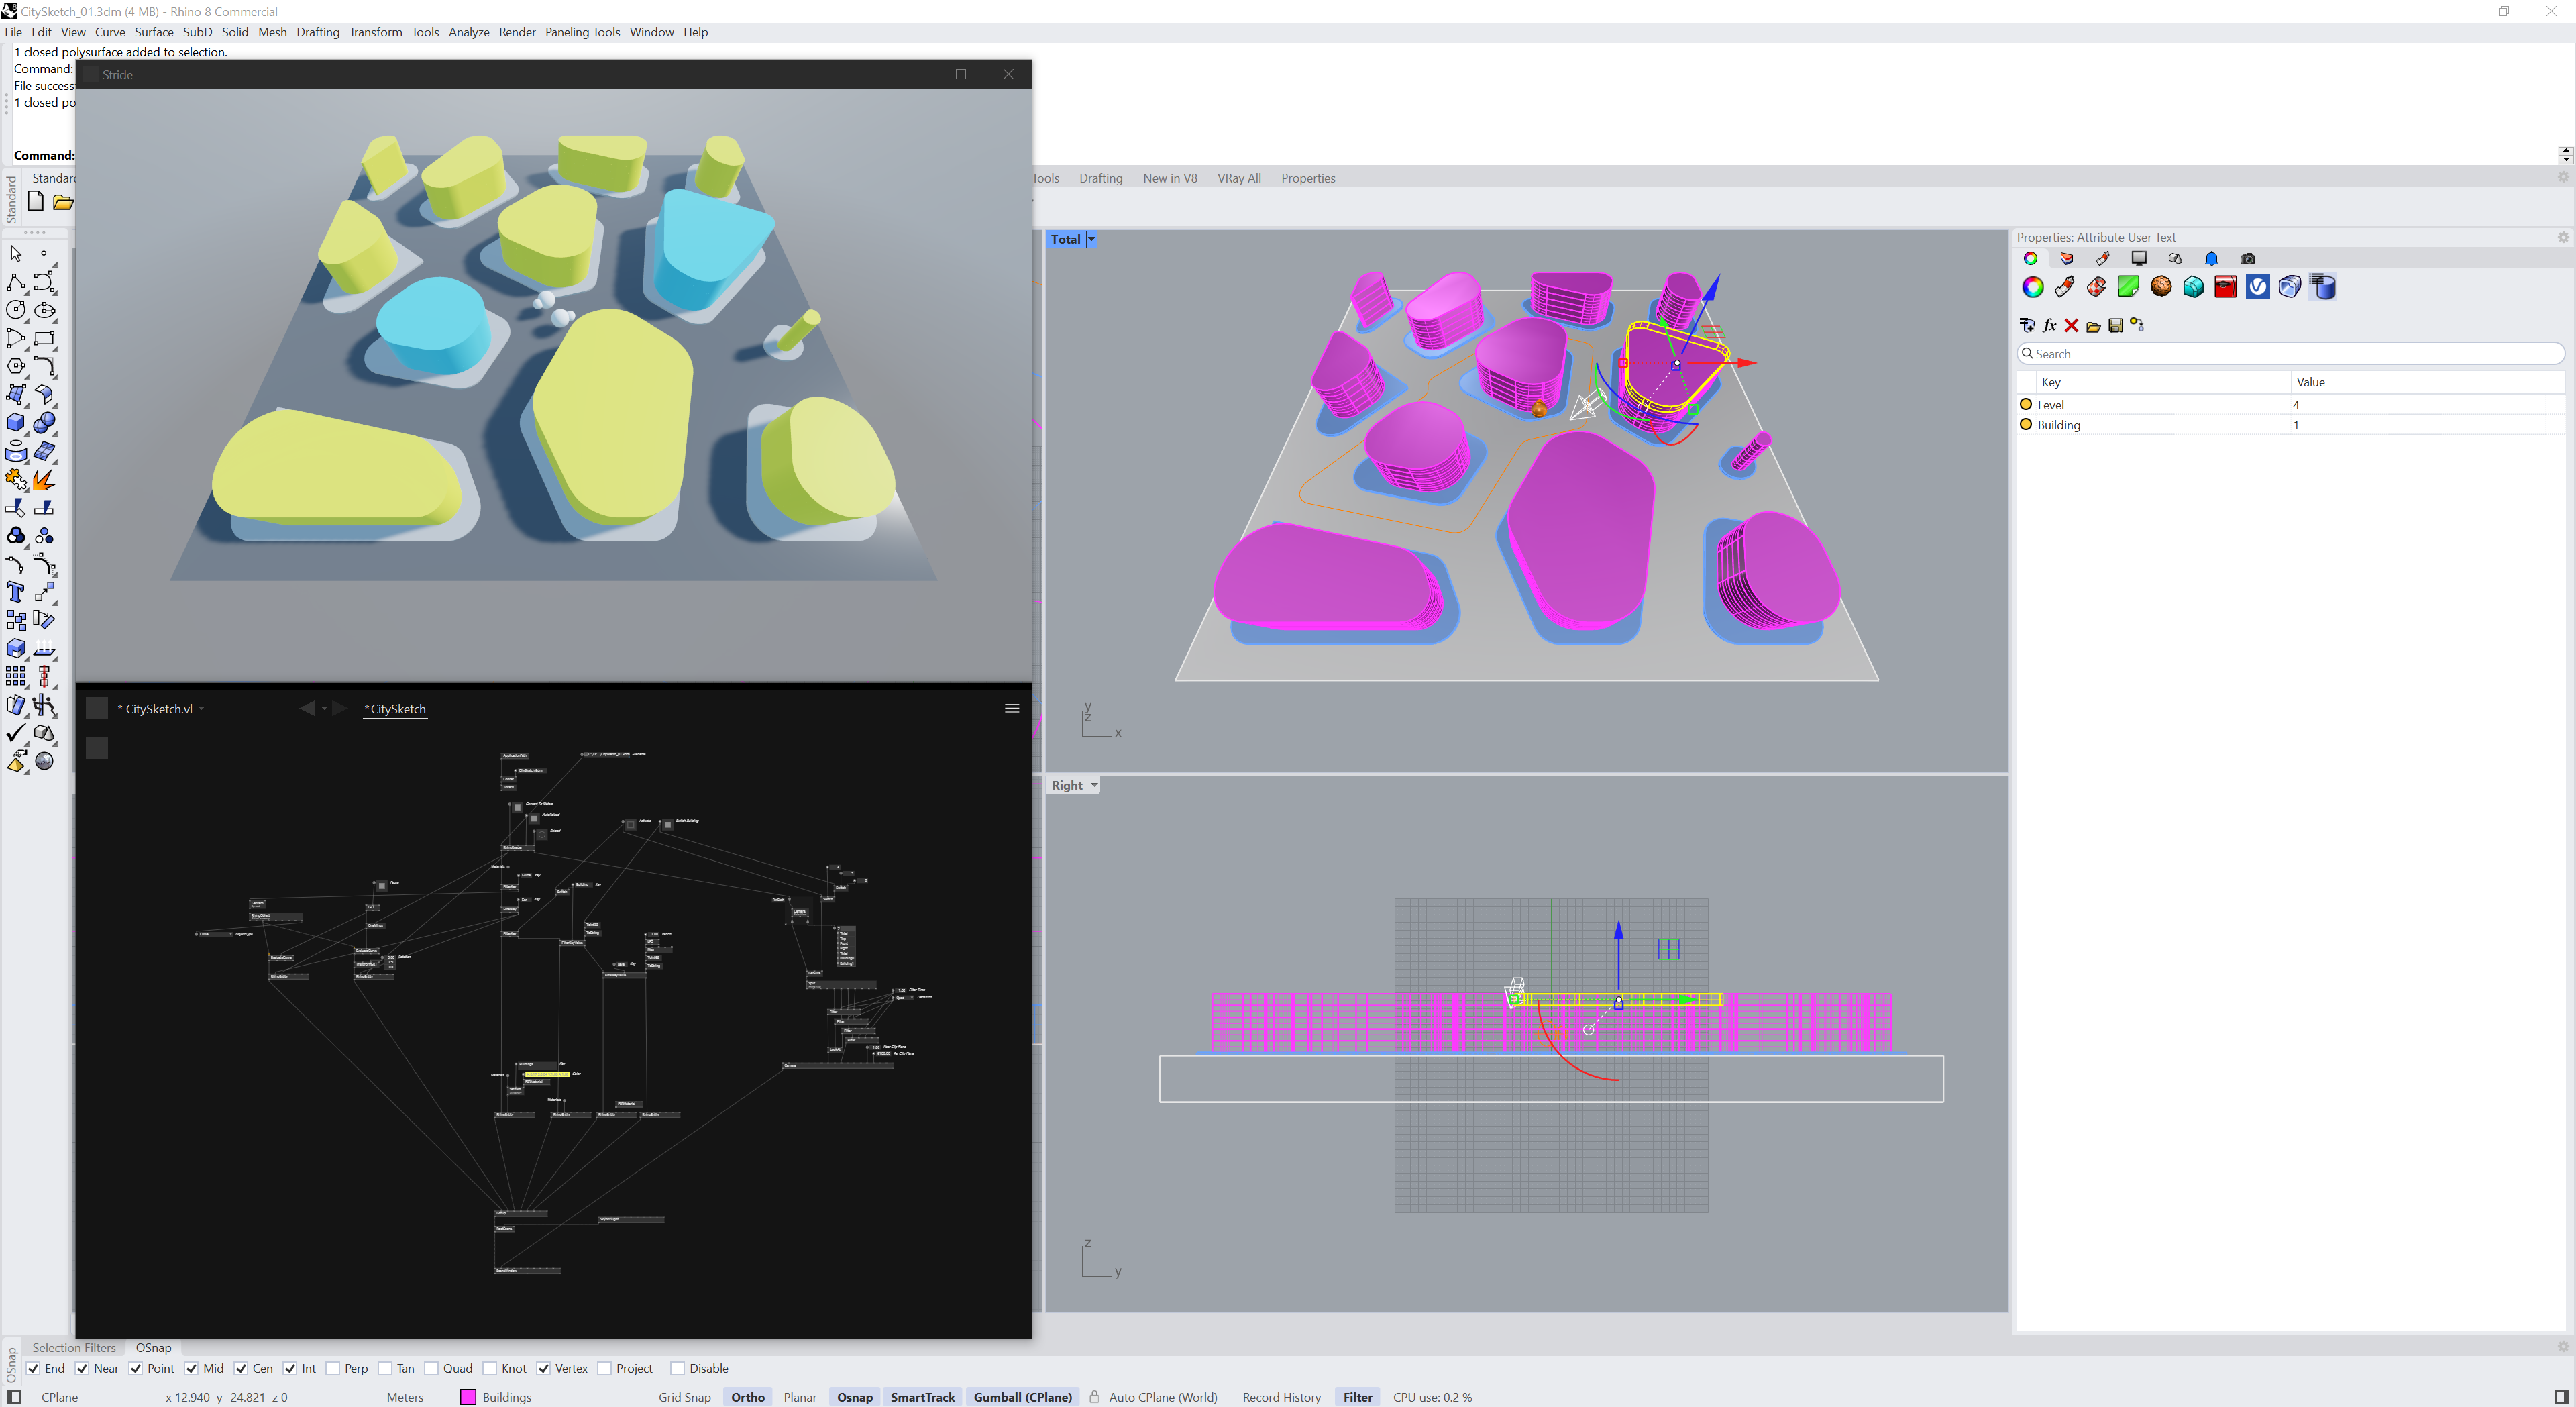Open the Total viewport dropdown arrow
This screenshot has width=2576, height=1407.
(x=1092, y=239)
